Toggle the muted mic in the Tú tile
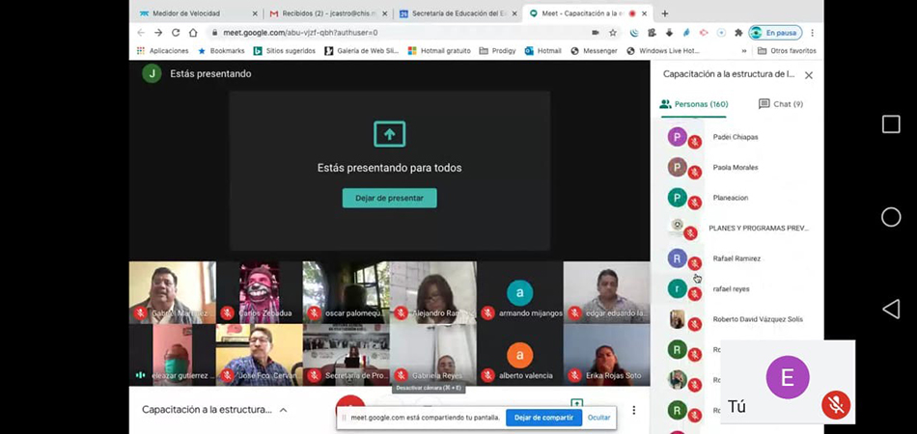This screenshot has width=917, height=434. tap(836, 405)
